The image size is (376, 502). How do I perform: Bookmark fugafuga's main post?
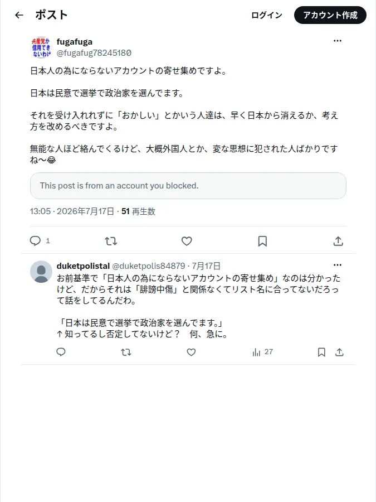click(262, 241)
